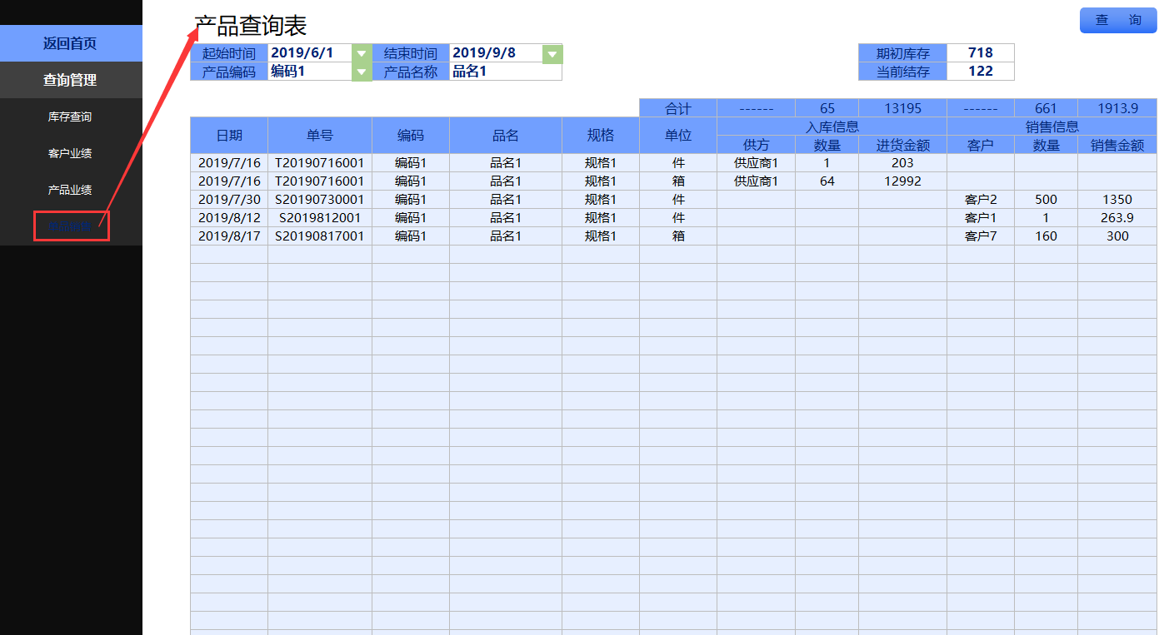Viewport: 1159px width, 635px height.
Task: Open the 查询管理 menu section
Action: pos(71,80)
